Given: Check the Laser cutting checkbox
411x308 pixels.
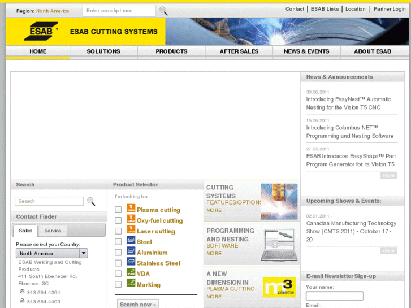Looking at the screenshot, I should click(118, 231).
